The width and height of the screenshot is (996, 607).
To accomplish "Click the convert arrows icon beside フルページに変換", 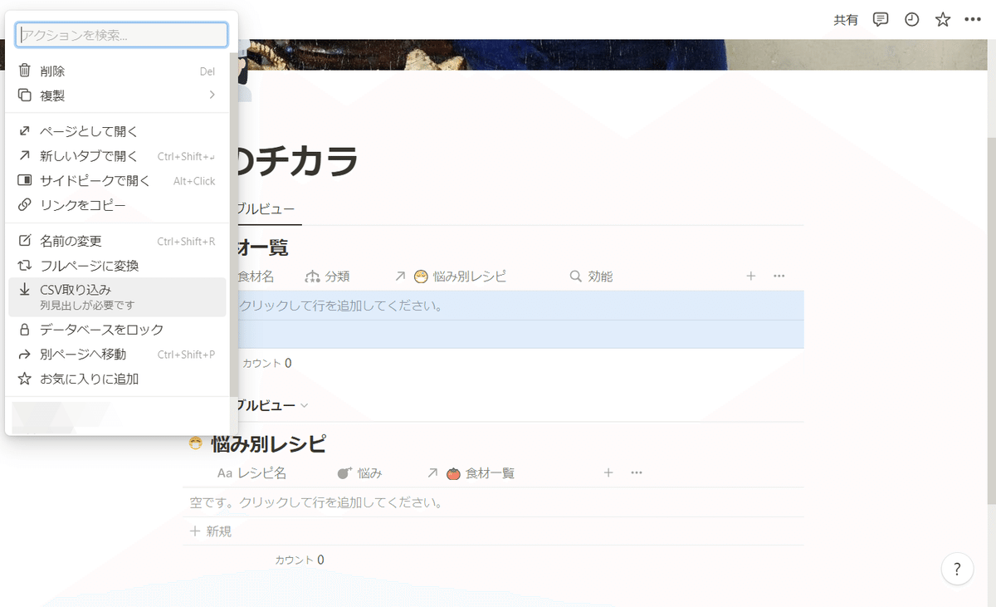I will click(x=25, y=266).
